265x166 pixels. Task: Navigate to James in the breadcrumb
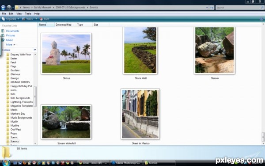26,8
